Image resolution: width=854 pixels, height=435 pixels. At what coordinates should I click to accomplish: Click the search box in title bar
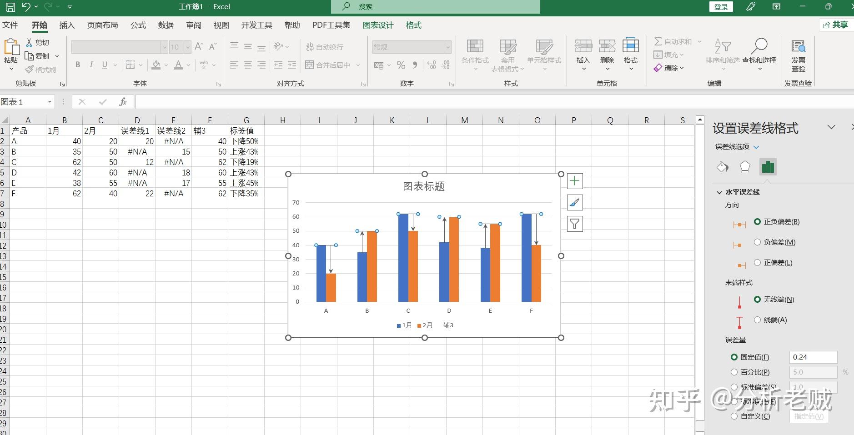[x=436, y=7]
